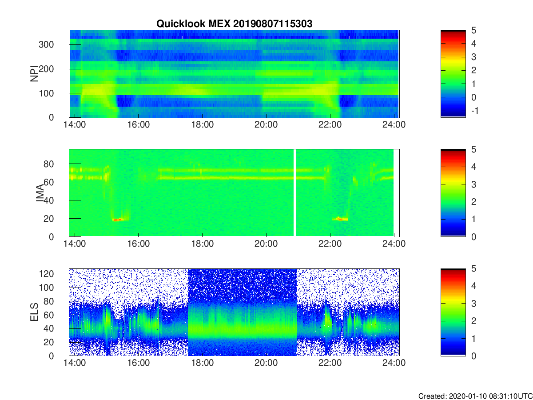Screen dimensions: 533x400
Task: Click the 14:00 tick label under NPI plot
Action: pos(75,125)
